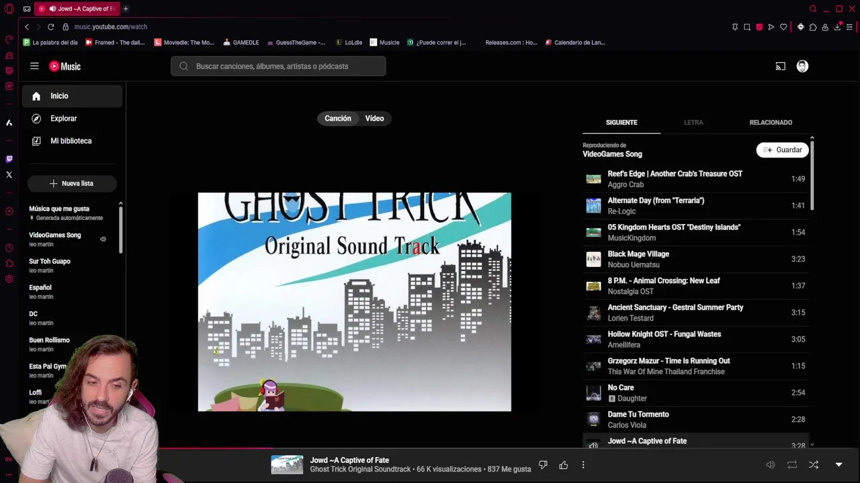Image resolution: width=860 pixels, height=483 pixels.
Task: Go back with the browser back arrow
Action: 27,27
